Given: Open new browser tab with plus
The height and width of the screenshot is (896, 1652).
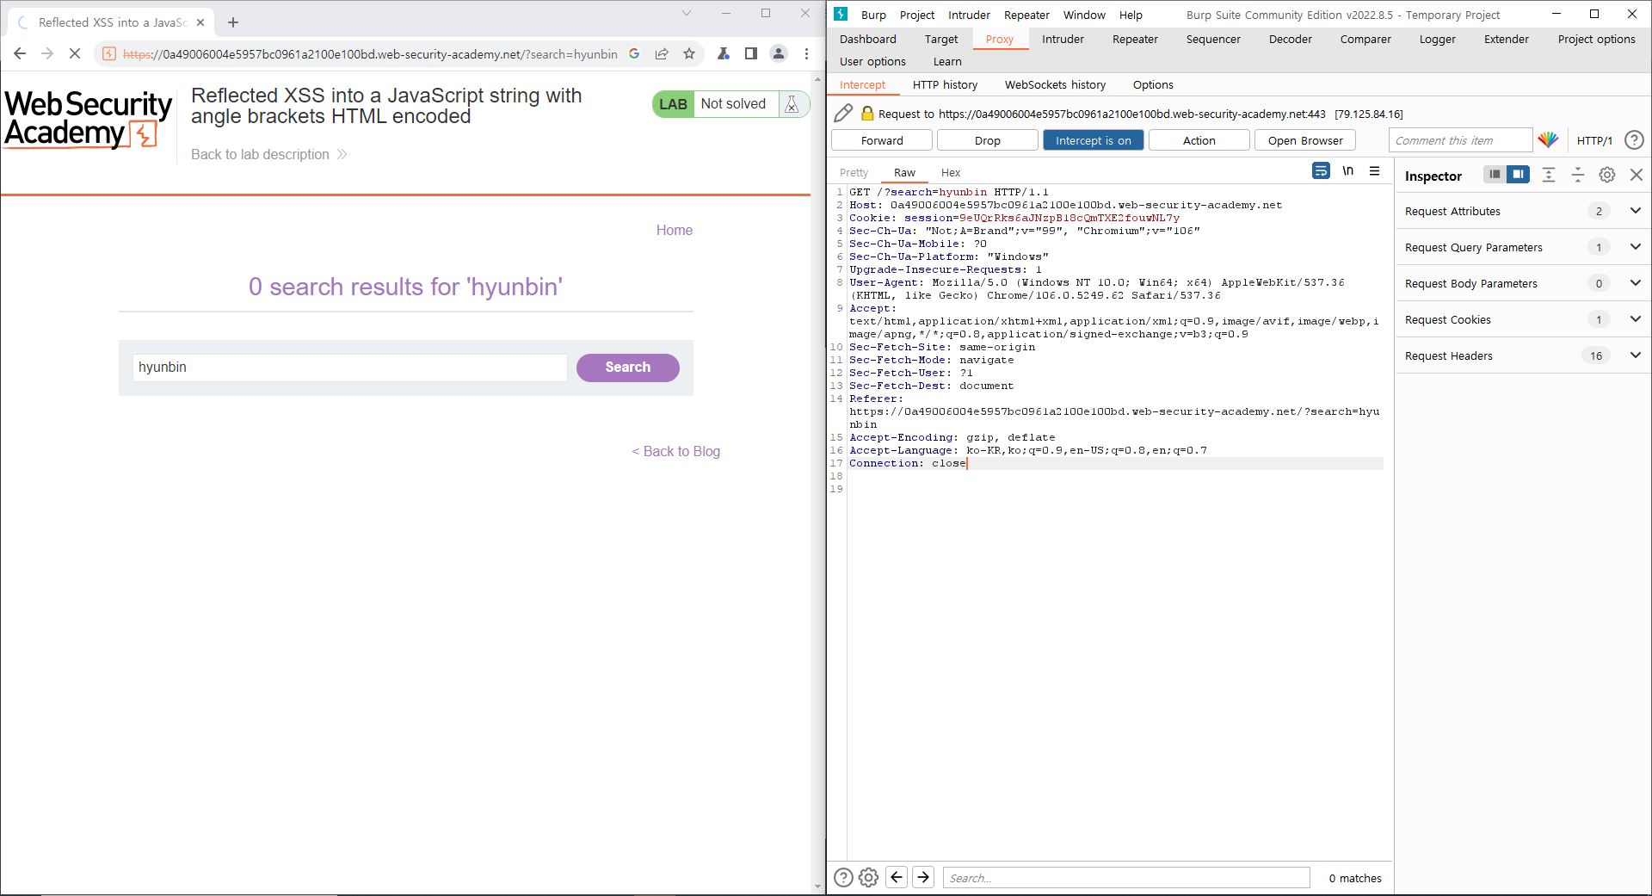Looking at the screenshot, I should [x=233, y=22].
